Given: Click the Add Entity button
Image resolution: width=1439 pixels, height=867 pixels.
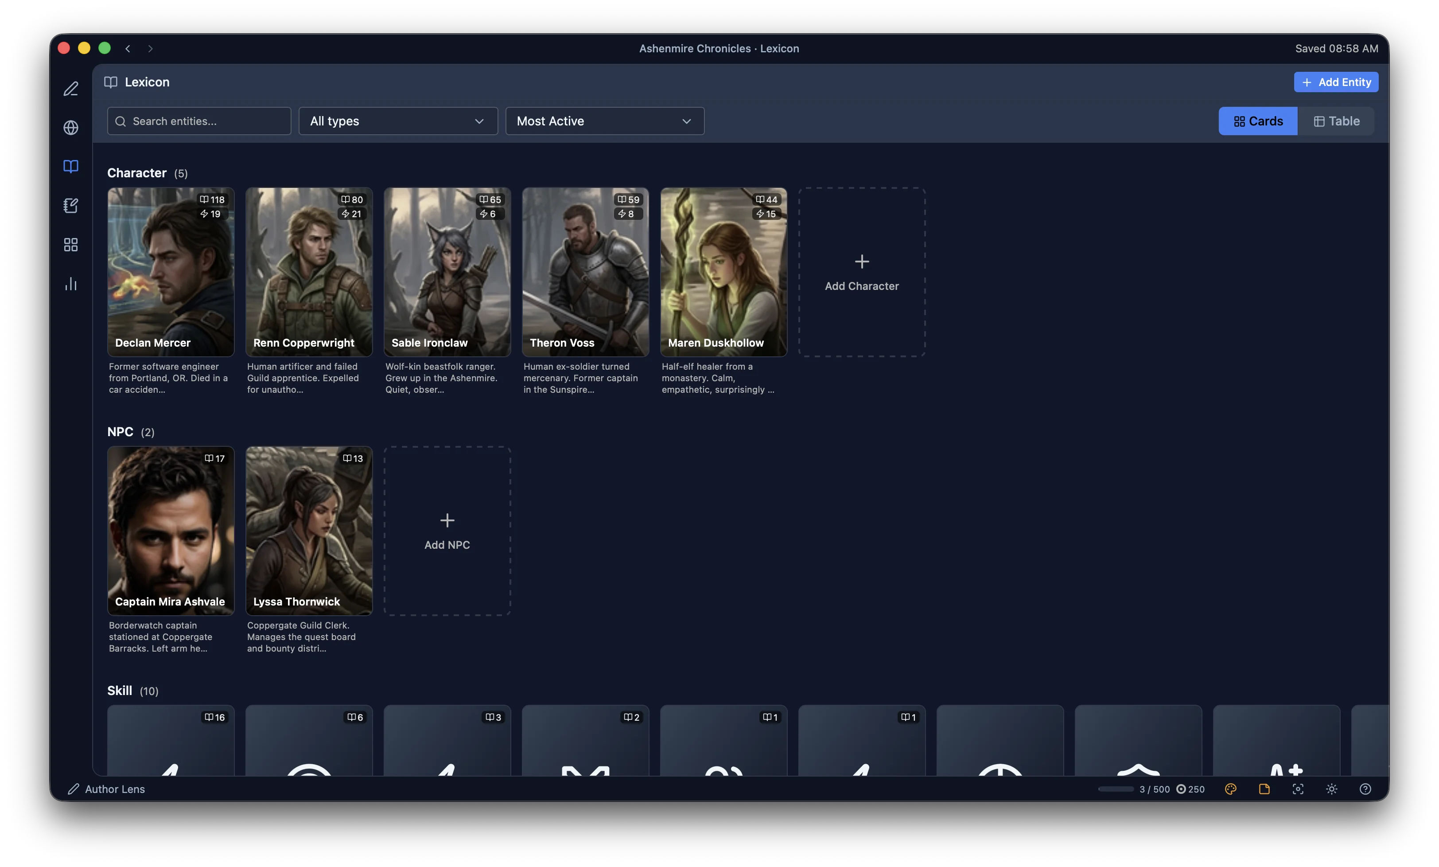Looking at the screenshot, I should [x=1336, y=82].
